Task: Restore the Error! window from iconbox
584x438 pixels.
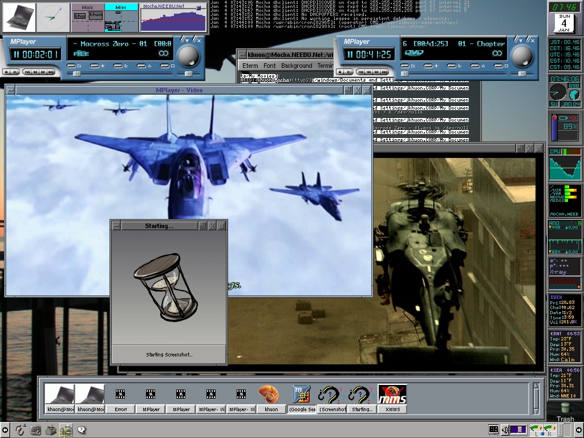Action: tap(120, 399)
